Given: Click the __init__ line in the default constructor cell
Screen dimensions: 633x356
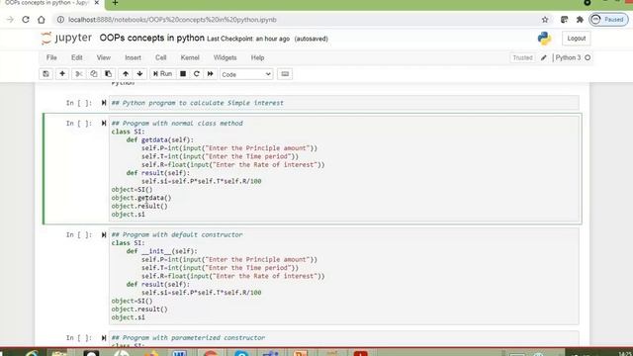Looking at the screenshot, I should (161, 251).
